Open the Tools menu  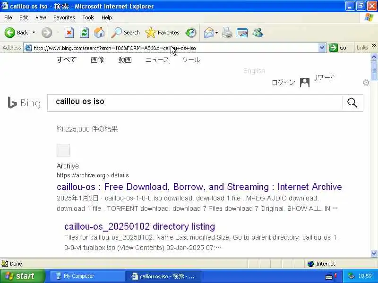88,17
